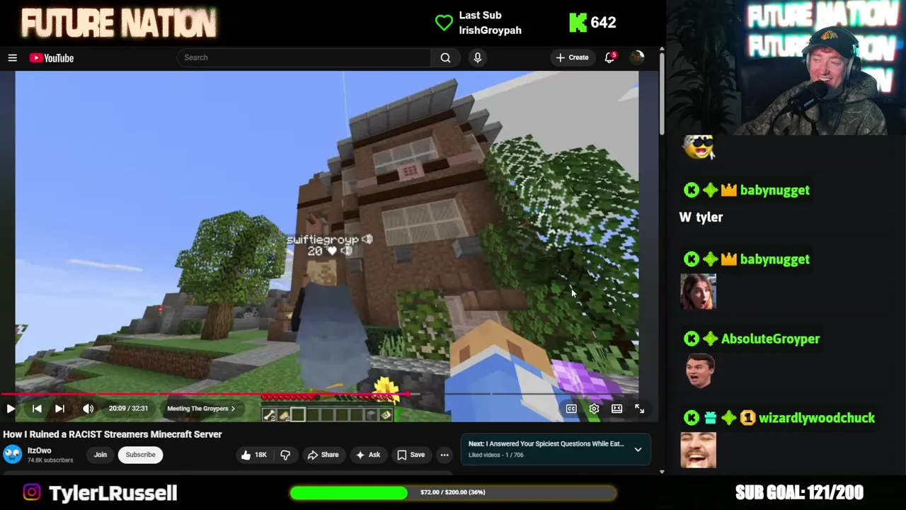Subscribe to ItzOwo channel

tap(140, 455)
